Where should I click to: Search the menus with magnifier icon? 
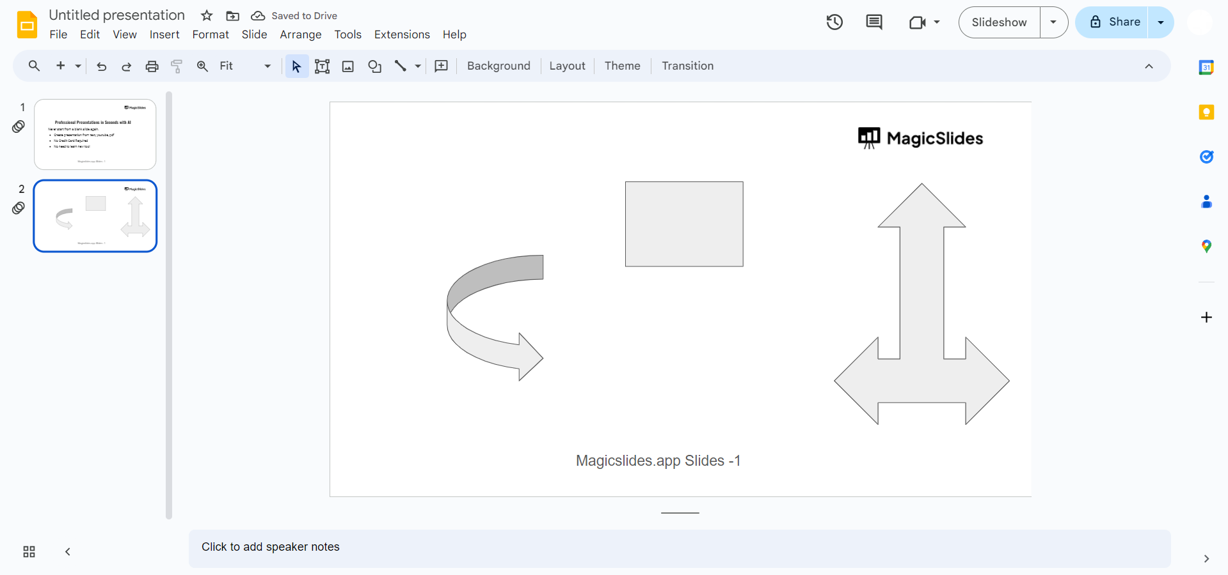34,66
